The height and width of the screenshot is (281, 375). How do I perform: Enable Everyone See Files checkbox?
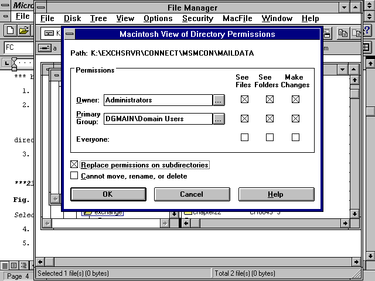tap(244, 137)
